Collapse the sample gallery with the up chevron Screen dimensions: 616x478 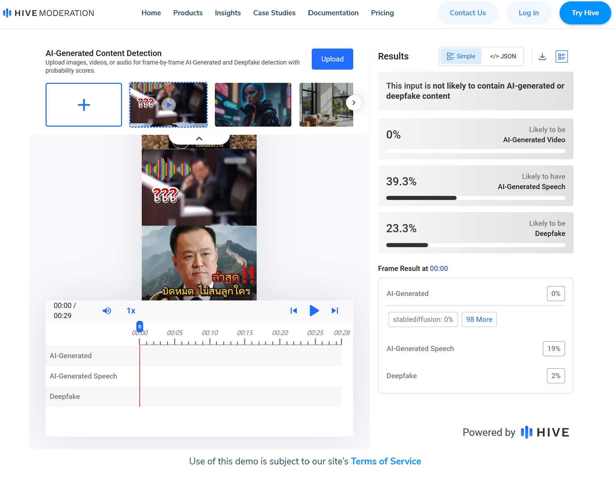[x=199, y=139]
